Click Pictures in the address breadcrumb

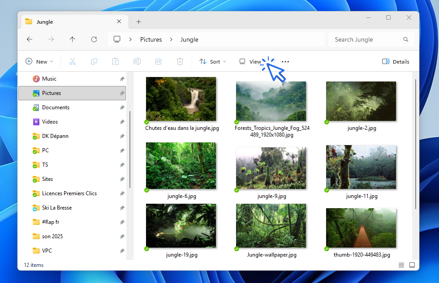(151, 39)
